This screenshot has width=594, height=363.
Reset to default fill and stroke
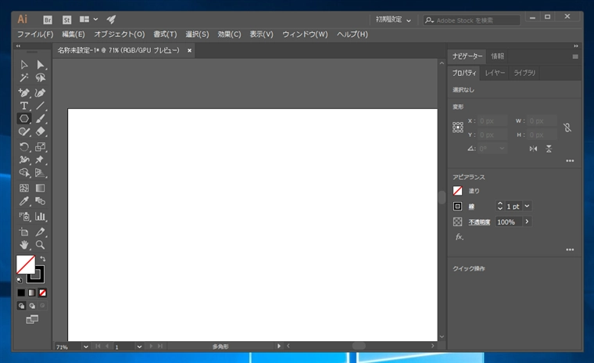pos(20,280)
